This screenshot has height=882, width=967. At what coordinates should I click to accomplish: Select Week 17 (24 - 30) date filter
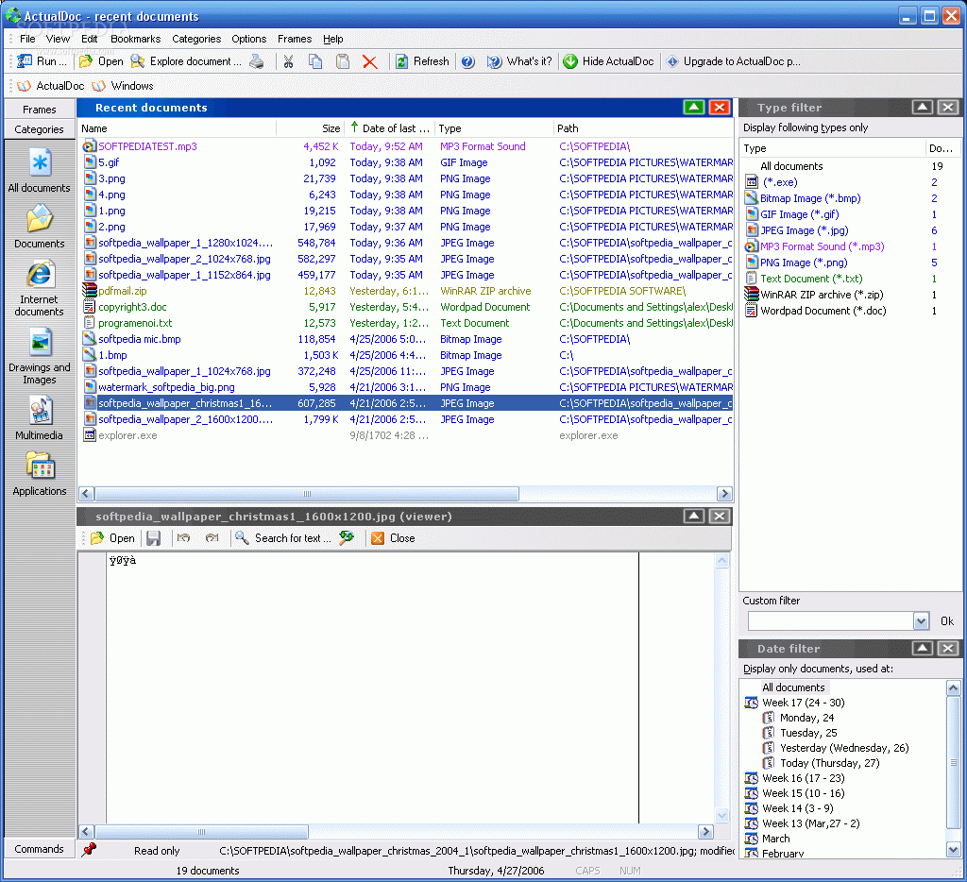(804, 703)
